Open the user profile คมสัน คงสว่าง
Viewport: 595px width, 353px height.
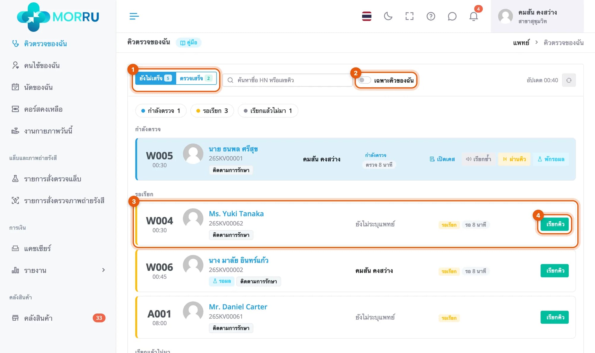tap(537, 16)
